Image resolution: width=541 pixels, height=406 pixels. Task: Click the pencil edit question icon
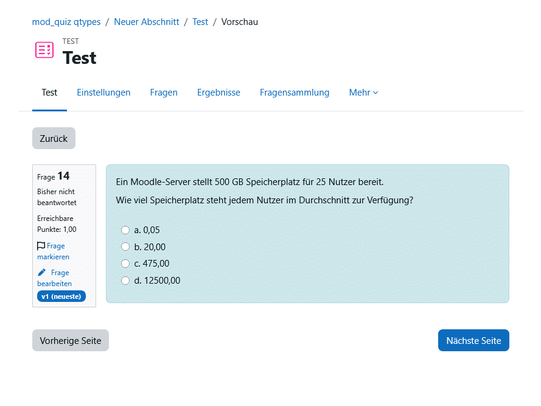tap(41, 273)
